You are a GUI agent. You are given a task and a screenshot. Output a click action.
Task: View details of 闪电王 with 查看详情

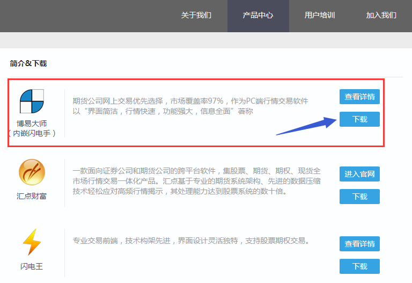[x=359, y=244]
